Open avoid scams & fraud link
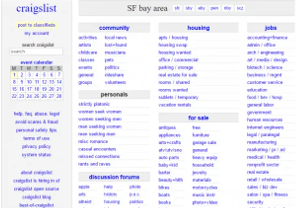Viewport: 296px width, 208px height. 37,122
